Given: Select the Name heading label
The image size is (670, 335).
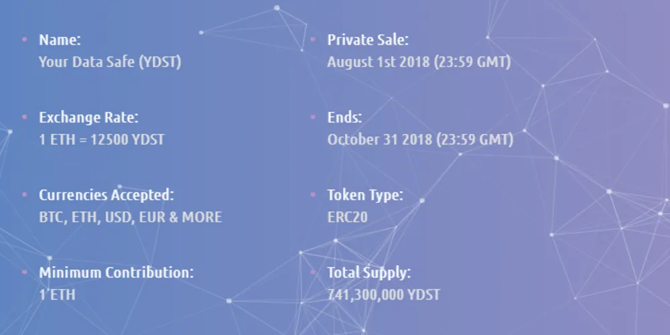Looking at the screenshot, I should 60,40.
